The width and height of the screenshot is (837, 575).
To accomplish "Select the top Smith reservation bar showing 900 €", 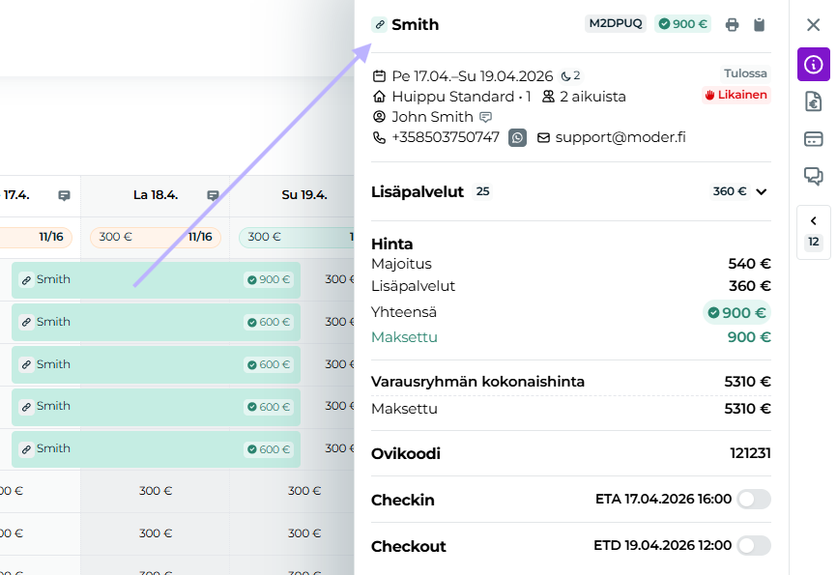I will click(x=155, y=279).
